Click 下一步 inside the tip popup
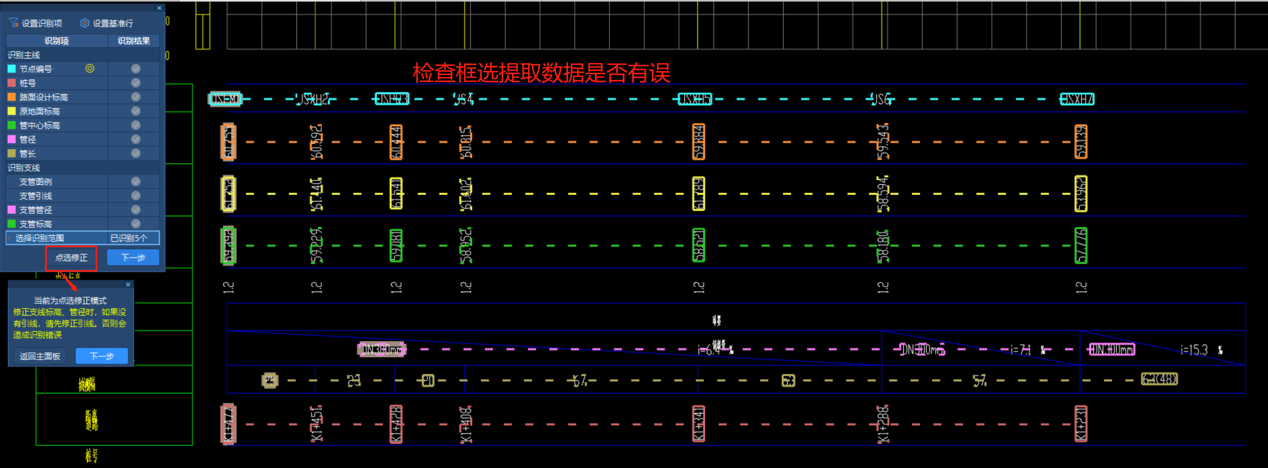 102,356
